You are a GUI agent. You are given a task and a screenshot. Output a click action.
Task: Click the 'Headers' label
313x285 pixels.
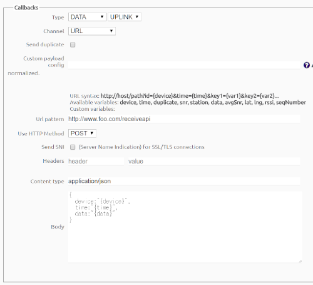click(53, 161)
